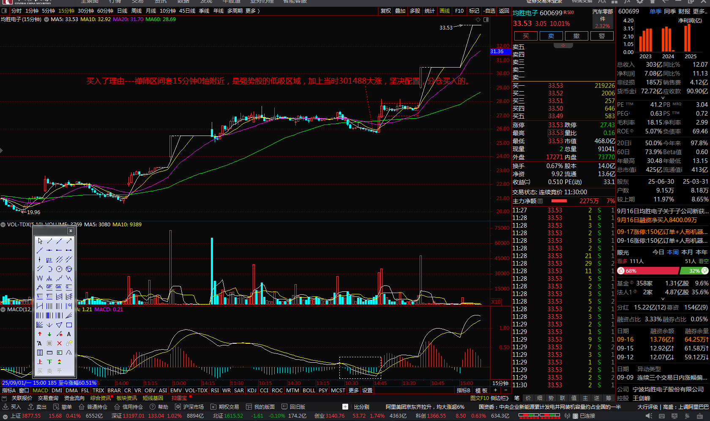Click the 撤 cancel order button
Image resolution: width=710 pixels, height=421 pixels.
click(x=576, y=36)
